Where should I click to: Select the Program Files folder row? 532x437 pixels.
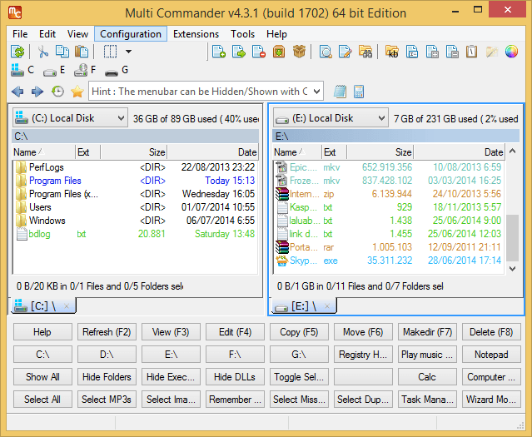[x=135, y=181]
